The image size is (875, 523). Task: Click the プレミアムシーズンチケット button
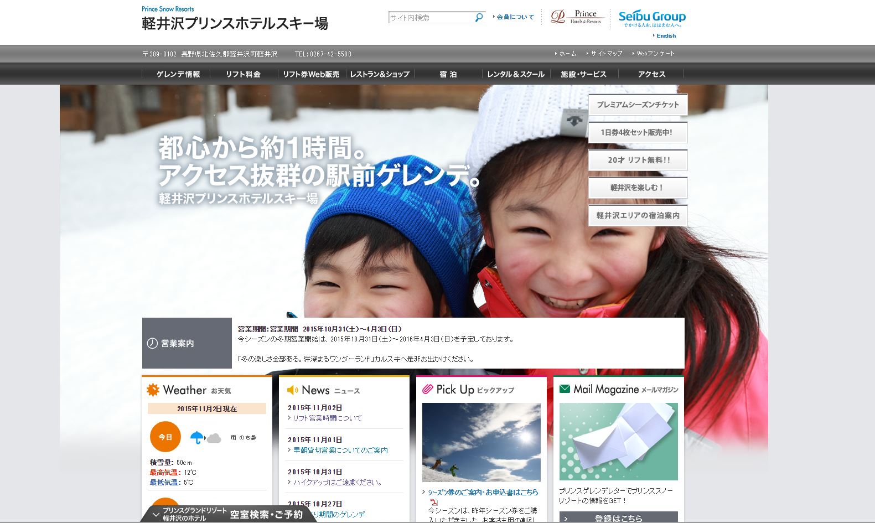[x=638, y=105]
